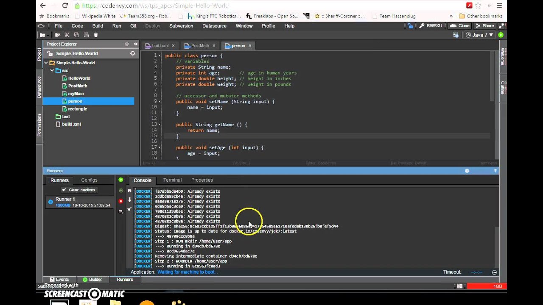
Task: Open the Help menu
Action: [289, 26]
